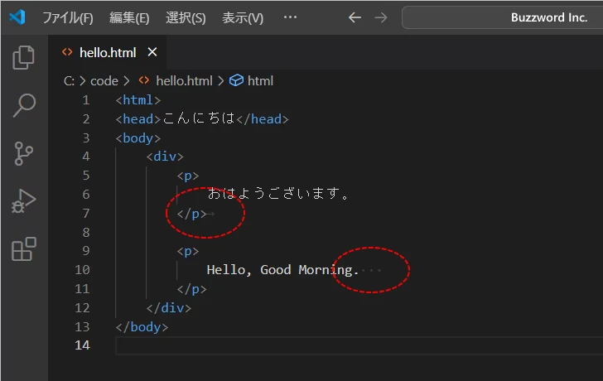Go forward with the right arrow
Screen dimensions: 603x381
381,17
